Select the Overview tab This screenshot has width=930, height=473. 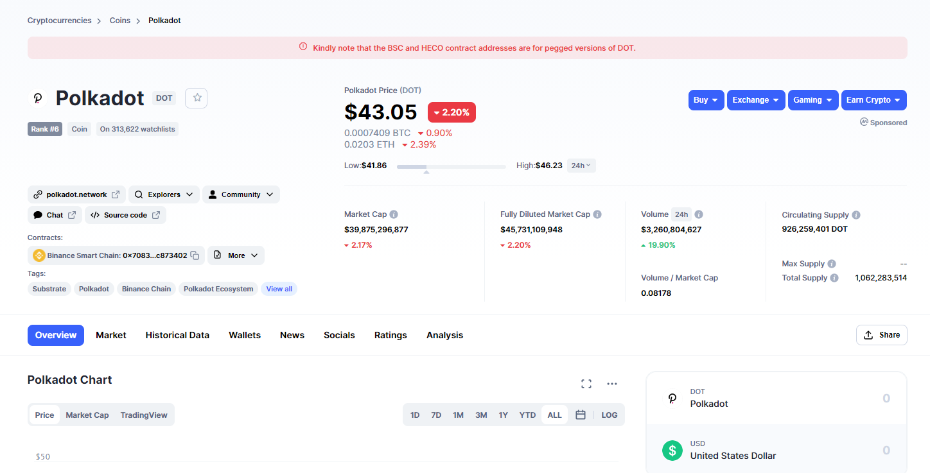[x=56, y=335]
